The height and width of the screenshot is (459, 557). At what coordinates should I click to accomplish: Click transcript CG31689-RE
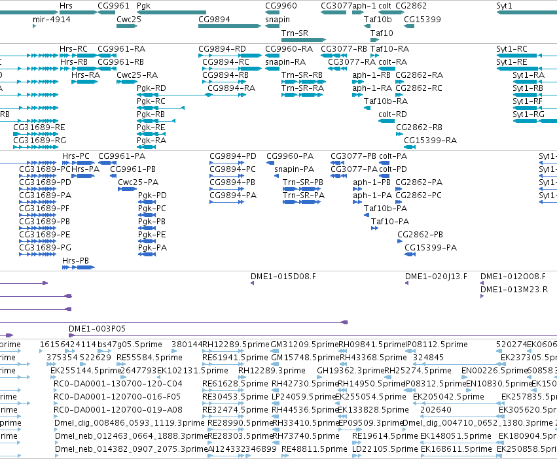(x=39, y=127)
